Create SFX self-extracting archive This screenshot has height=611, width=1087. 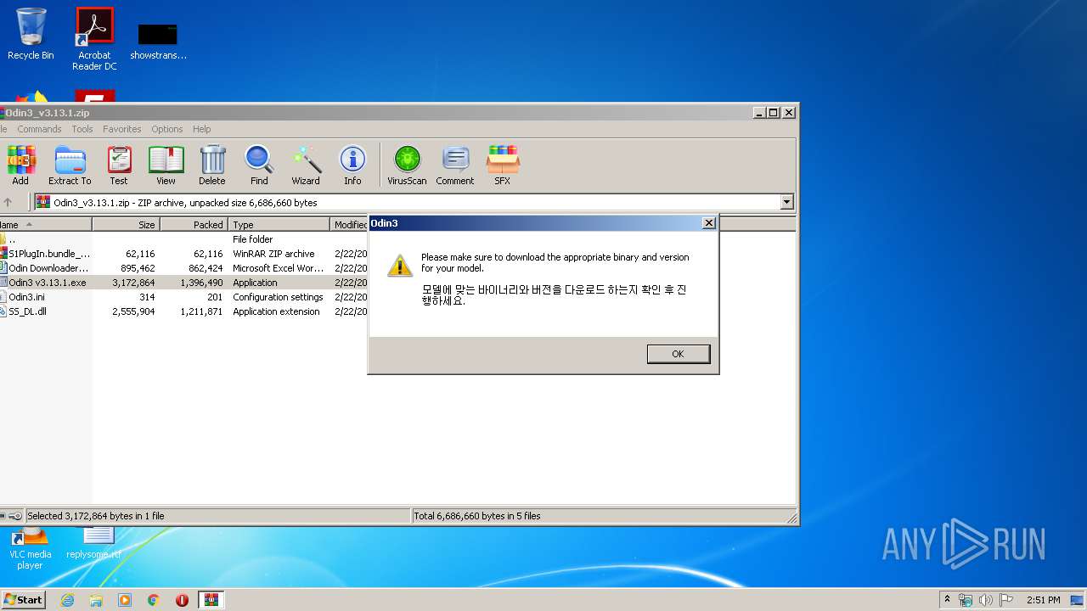coord(503,165)
